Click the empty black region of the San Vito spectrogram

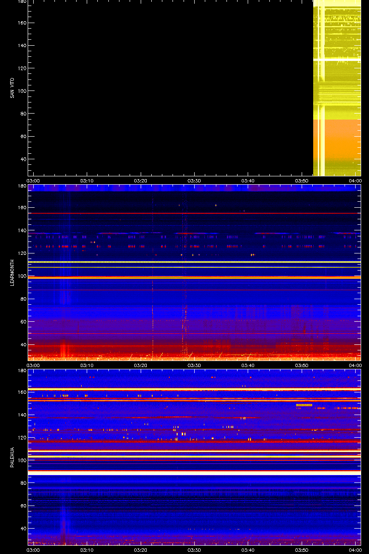pos(171,88)
